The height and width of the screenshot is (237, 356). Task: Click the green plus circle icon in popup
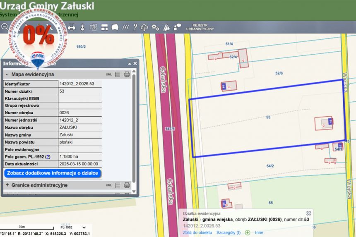pyautogui.click(x=248, y=232)
